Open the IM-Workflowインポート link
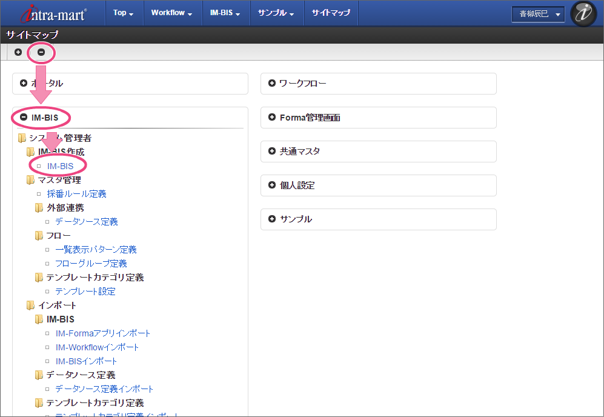604x417 pixels. [x=97, y=347]
